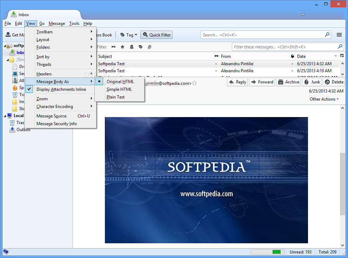
Task: Toggle the contact filter person icon
Action: 132,47
